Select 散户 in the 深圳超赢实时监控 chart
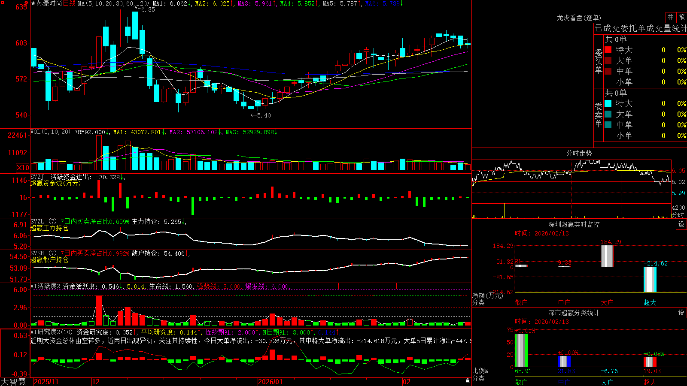This screenshot has height=386, width=687. [521, 302]
